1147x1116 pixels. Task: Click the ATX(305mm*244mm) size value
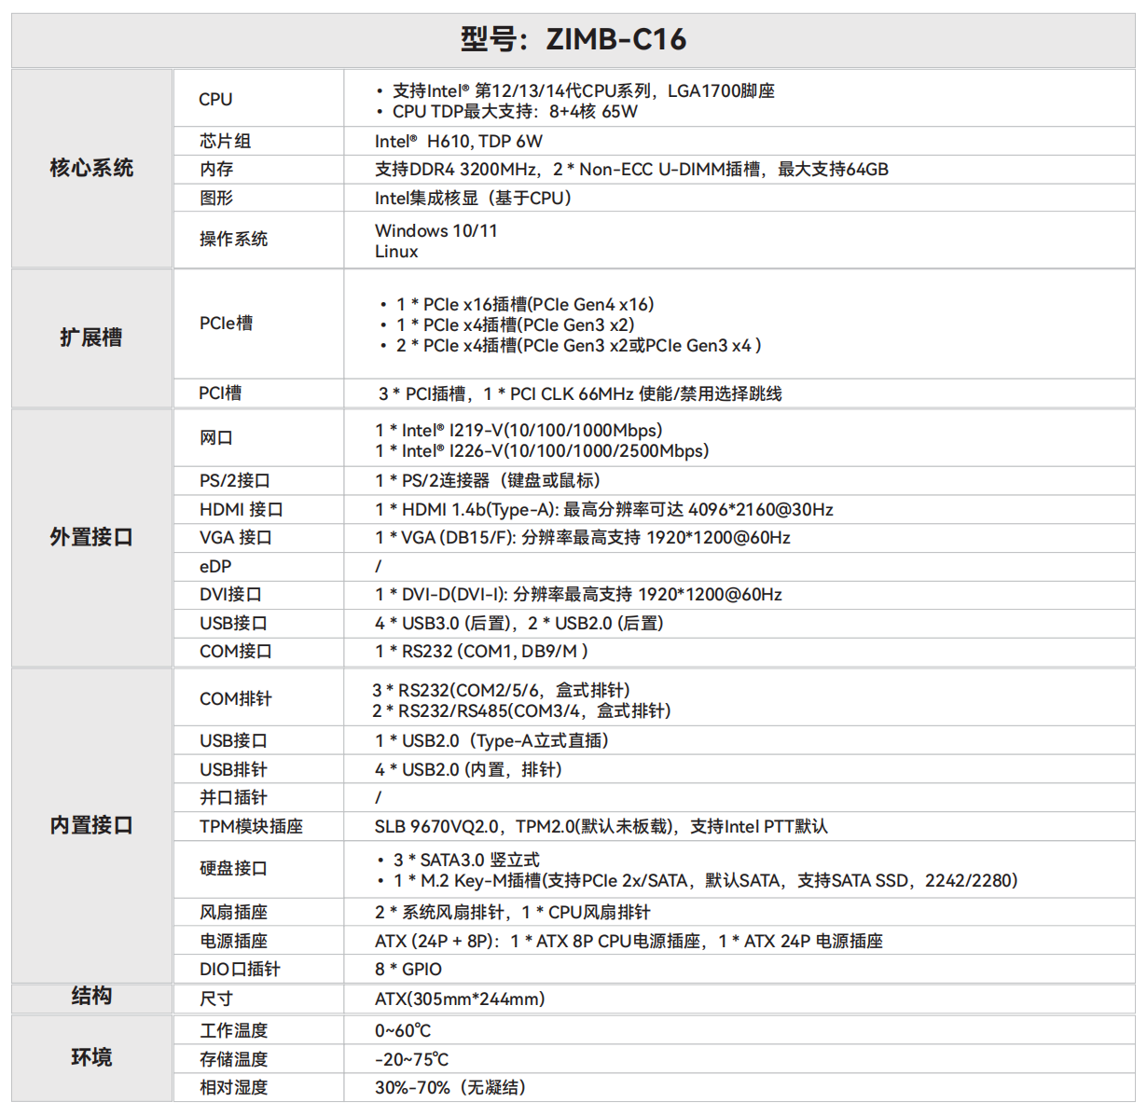coord(460,999)
